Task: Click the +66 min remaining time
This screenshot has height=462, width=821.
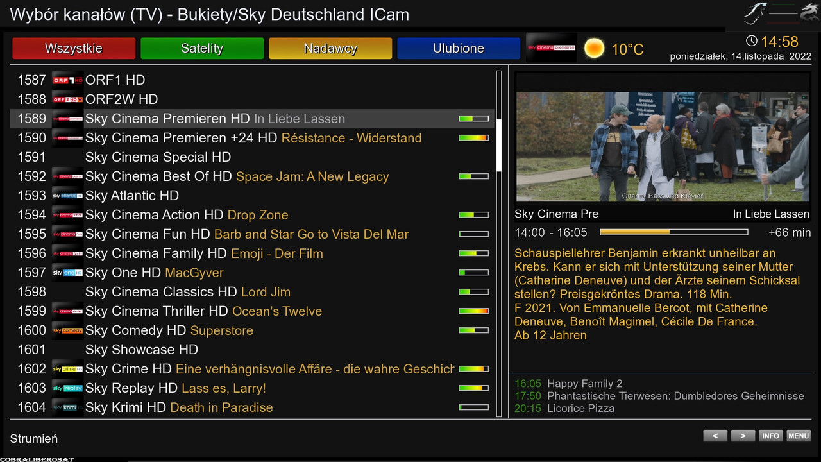Action: tap(790, 233)
